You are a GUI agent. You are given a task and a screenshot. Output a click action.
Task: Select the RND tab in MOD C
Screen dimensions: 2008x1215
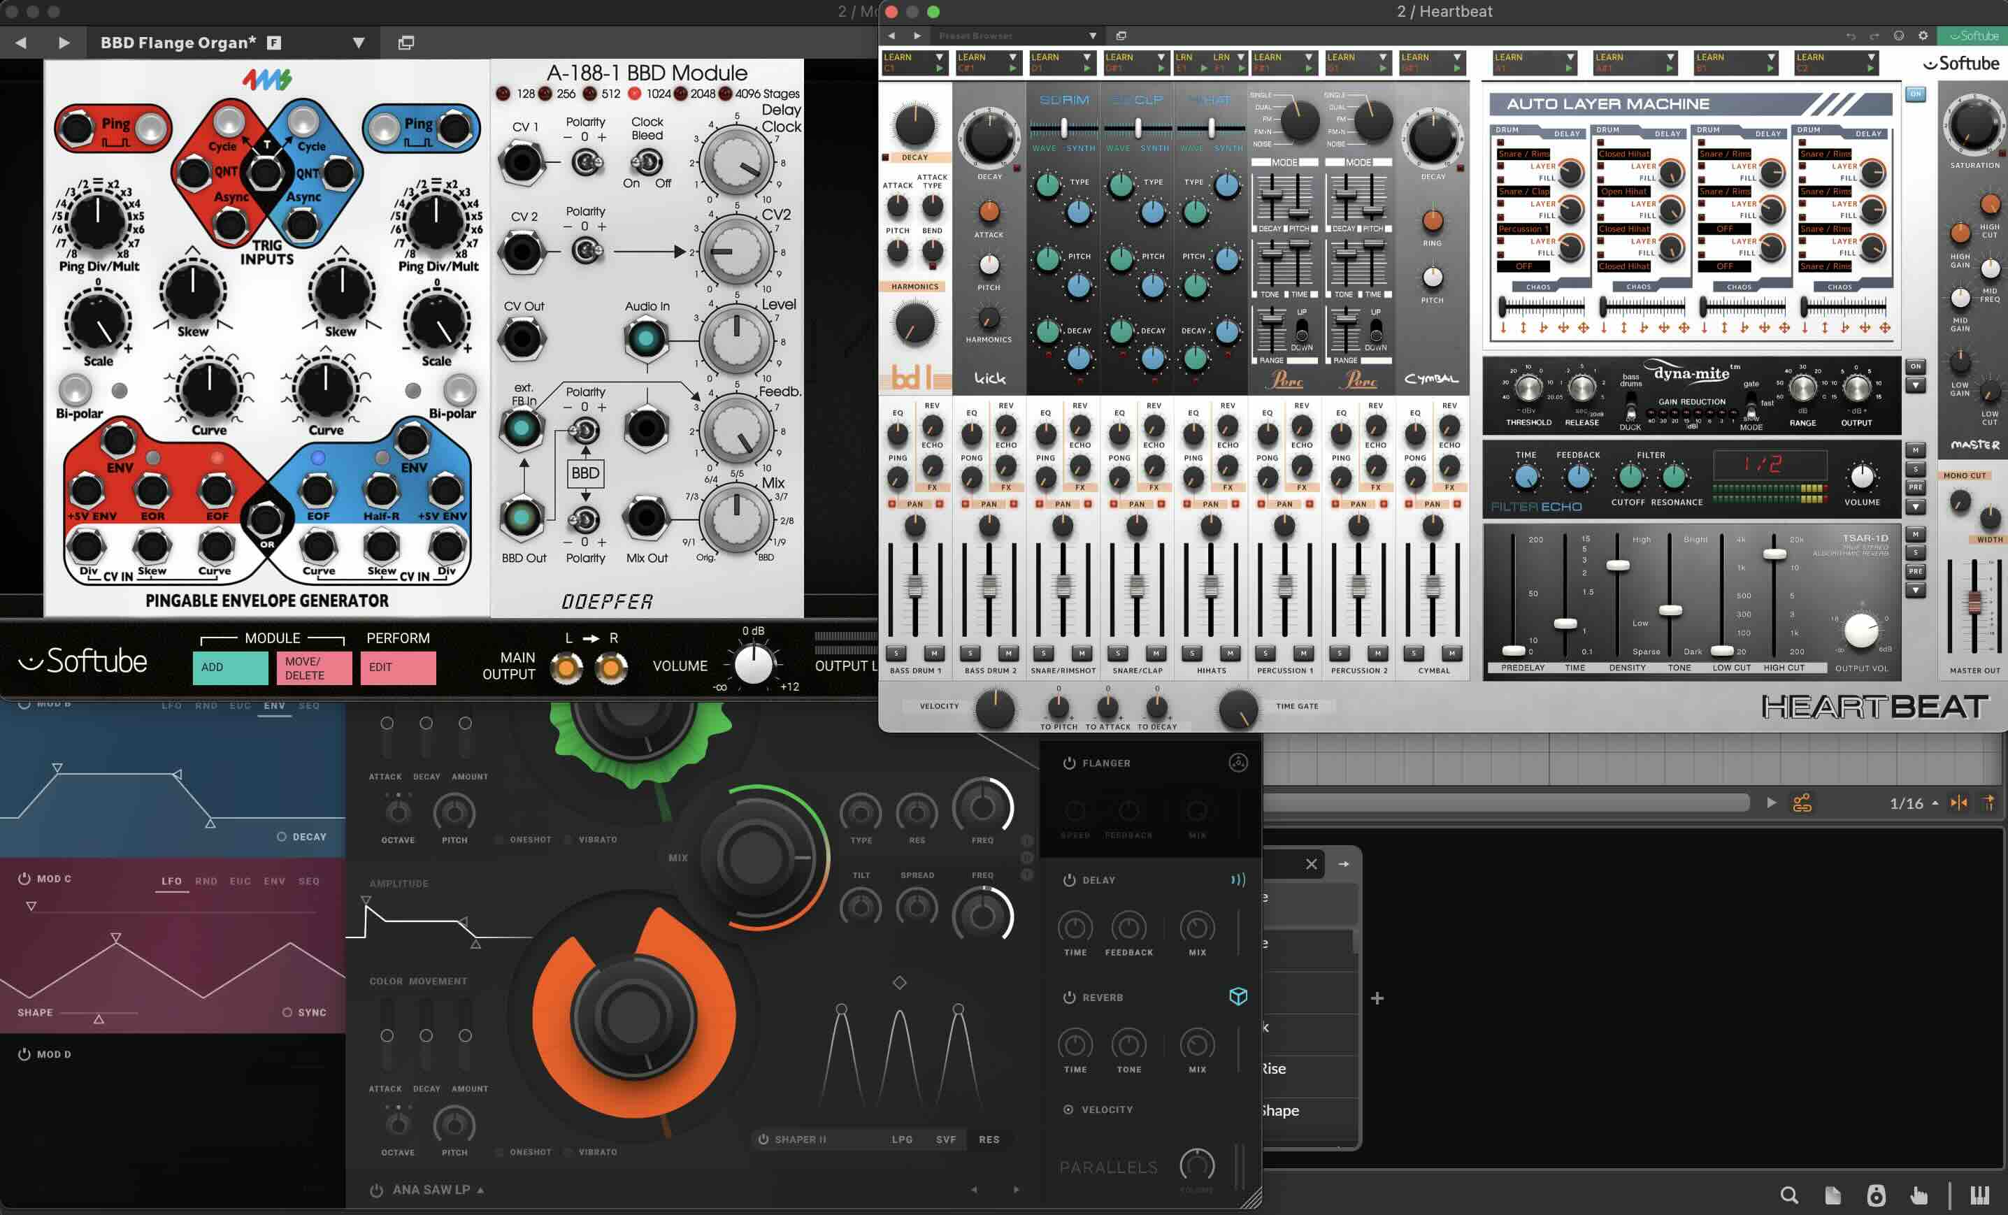pos(206,881)
